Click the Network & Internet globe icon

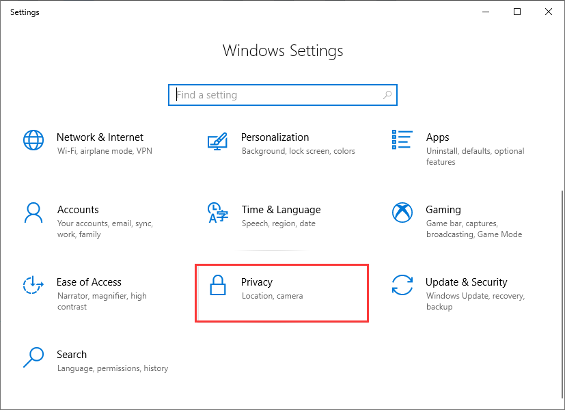point(33,140)
